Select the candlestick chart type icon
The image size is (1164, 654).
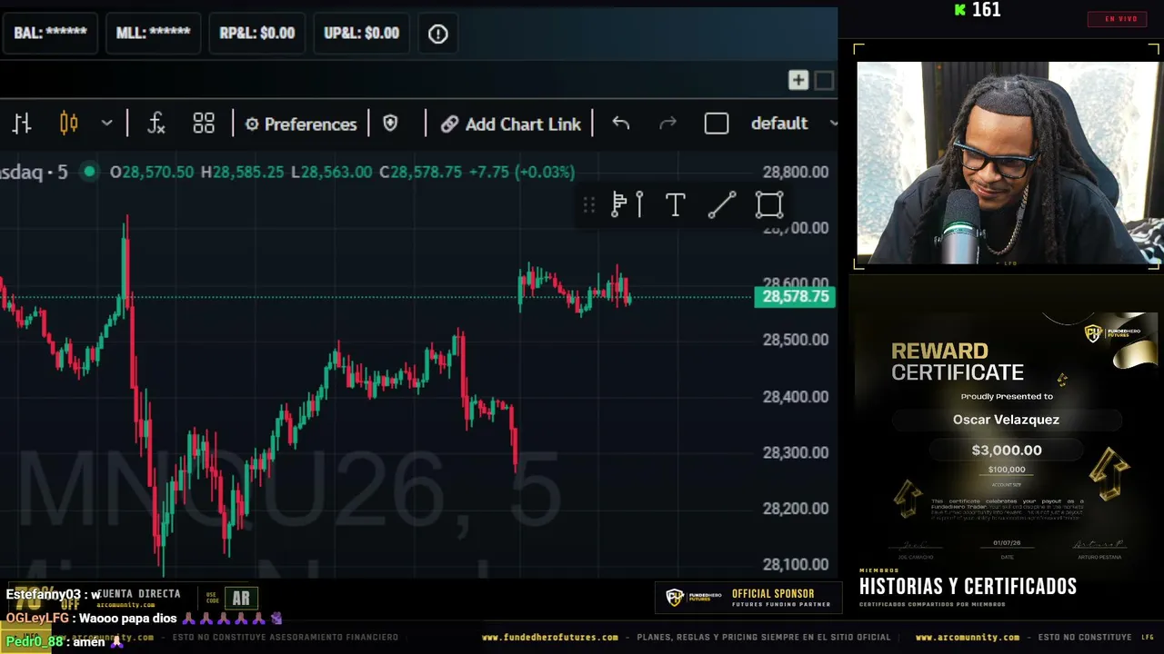tap(69, 124)
